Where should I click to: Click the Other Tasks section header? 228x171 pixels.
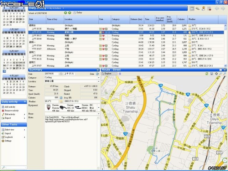[x=14, y=124]
